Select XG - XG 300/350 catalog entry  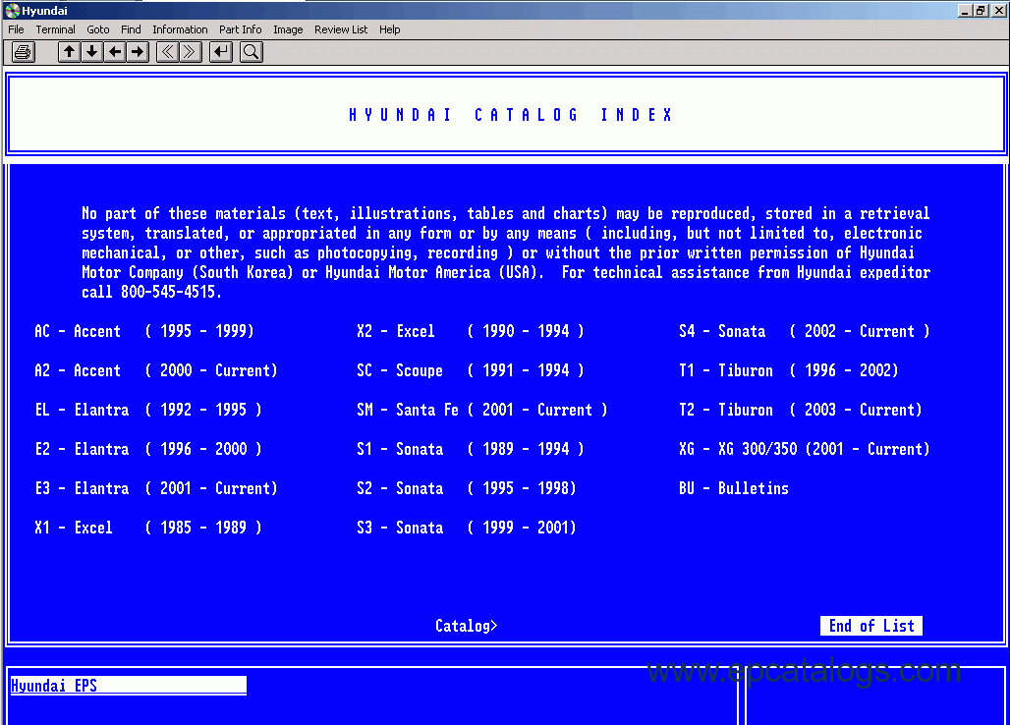pos(804,449)
